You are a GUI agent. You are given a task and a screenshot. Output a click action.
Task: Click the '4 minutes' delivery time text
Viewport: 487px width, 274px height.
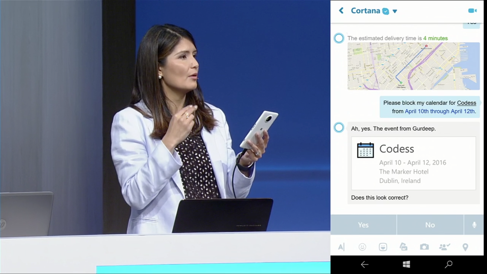(x=436, y=38)
